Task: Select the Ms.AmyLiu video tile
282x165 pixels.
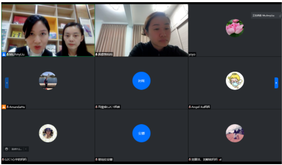Action: 48,30
